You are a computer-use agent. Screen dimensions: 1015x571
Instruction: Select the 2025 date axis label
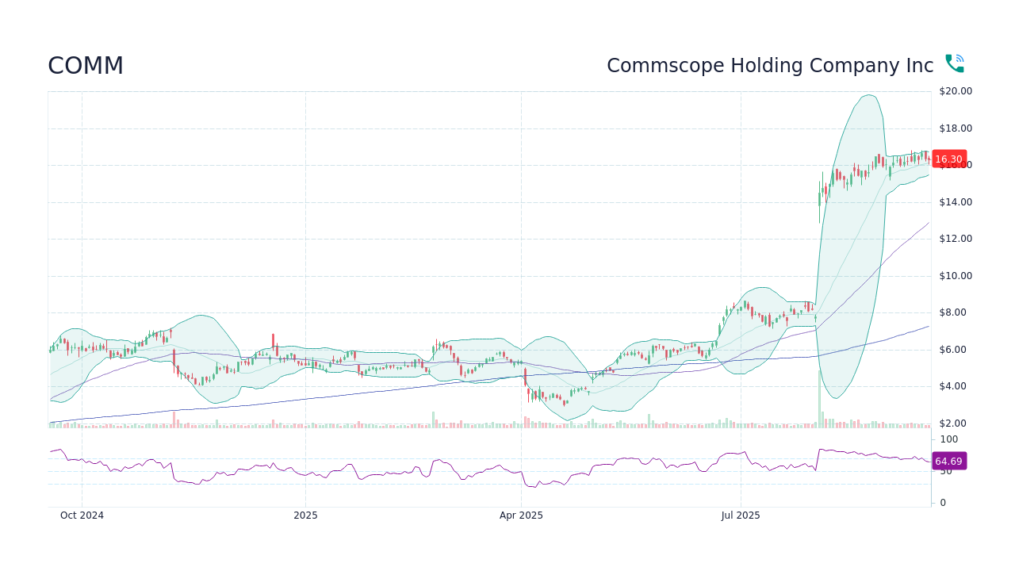(306, 515)
